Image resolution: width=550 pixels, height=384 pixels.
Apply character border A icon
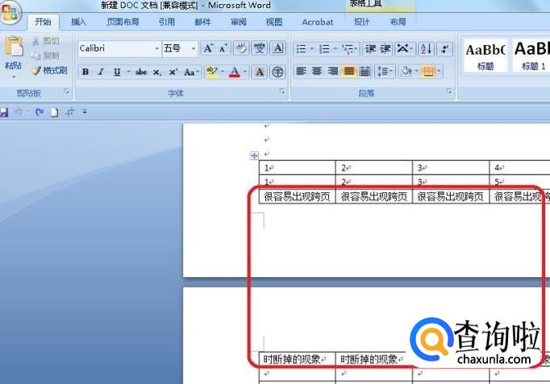tap(277, 48)
